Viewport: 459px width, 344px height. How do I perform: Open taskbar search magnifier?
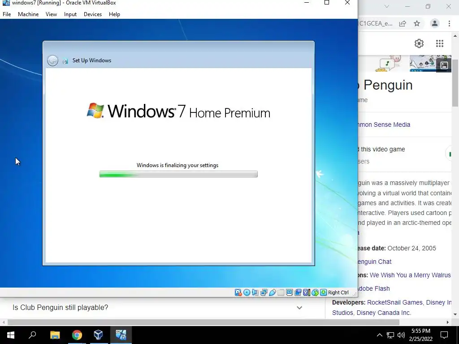[32, 335]
